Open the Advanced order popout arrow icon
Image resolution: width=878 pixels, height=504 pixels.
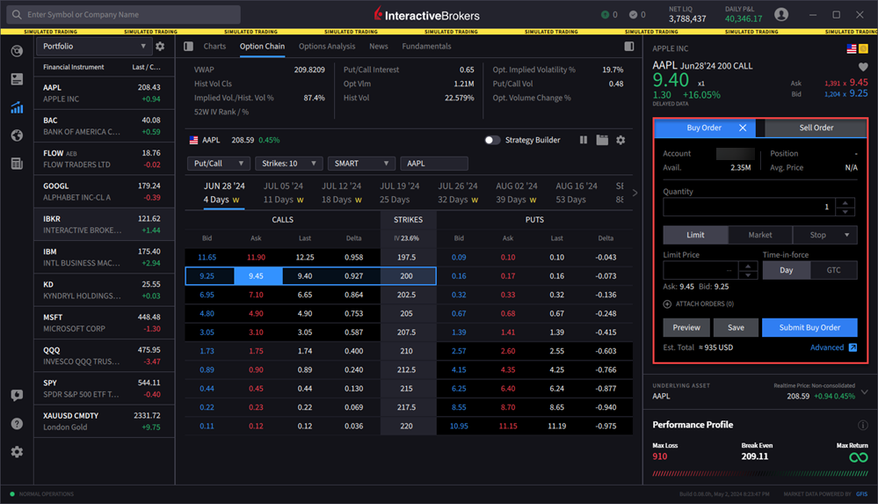pyautogui.click(x=853, y=347)
